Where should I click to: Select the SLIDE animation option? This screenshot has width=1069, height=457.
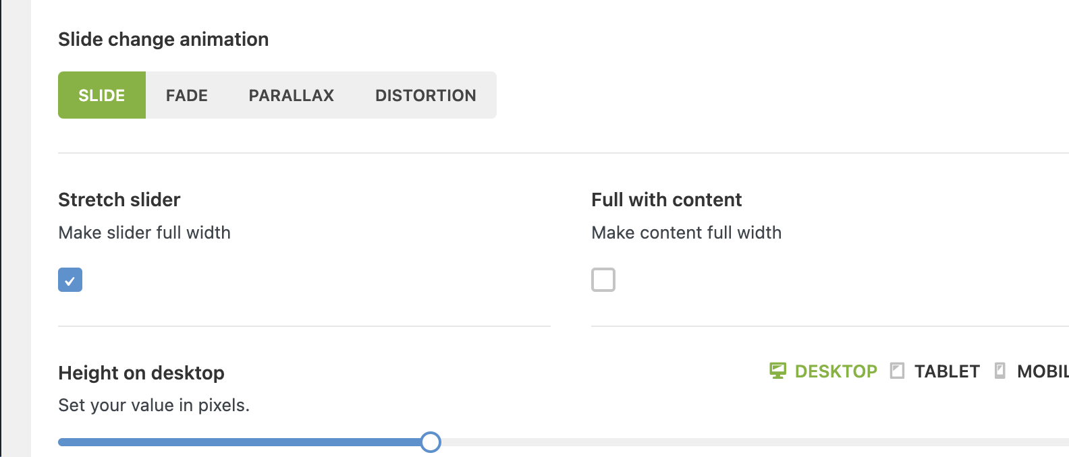[102, 95]
